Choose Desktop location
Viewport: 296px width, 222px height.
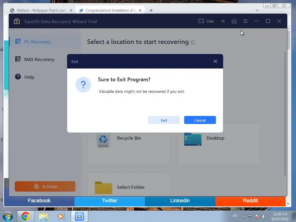pos(219,143)
